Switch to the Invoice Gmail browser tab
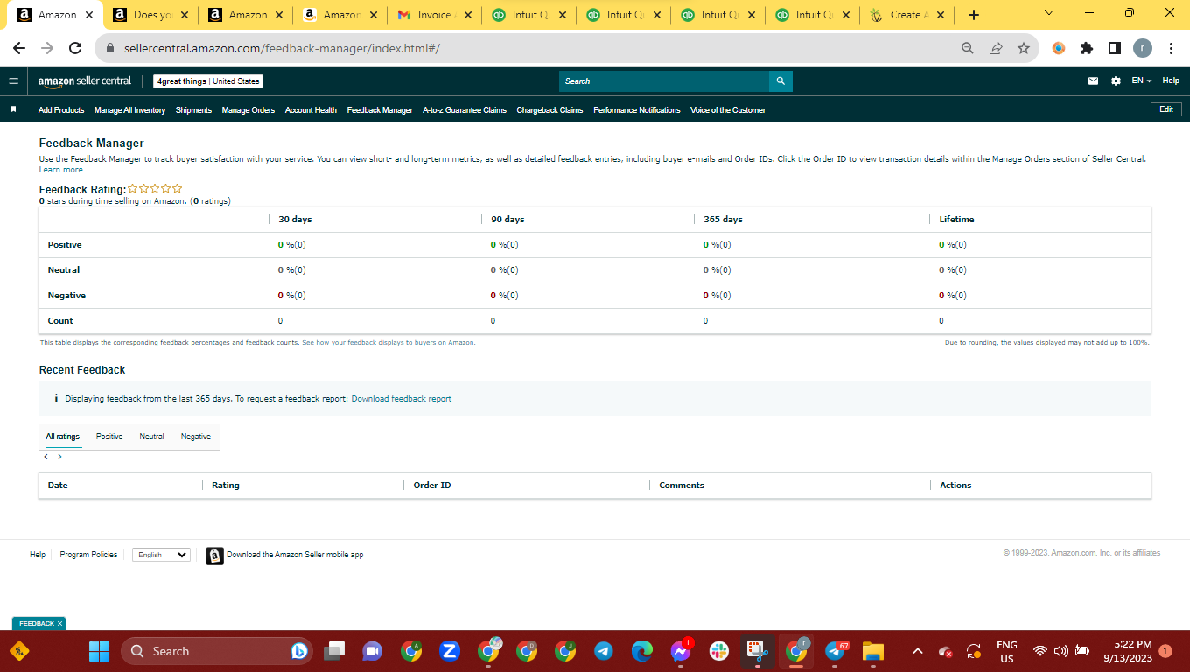 pyautogui.click(x=434, y=15)
